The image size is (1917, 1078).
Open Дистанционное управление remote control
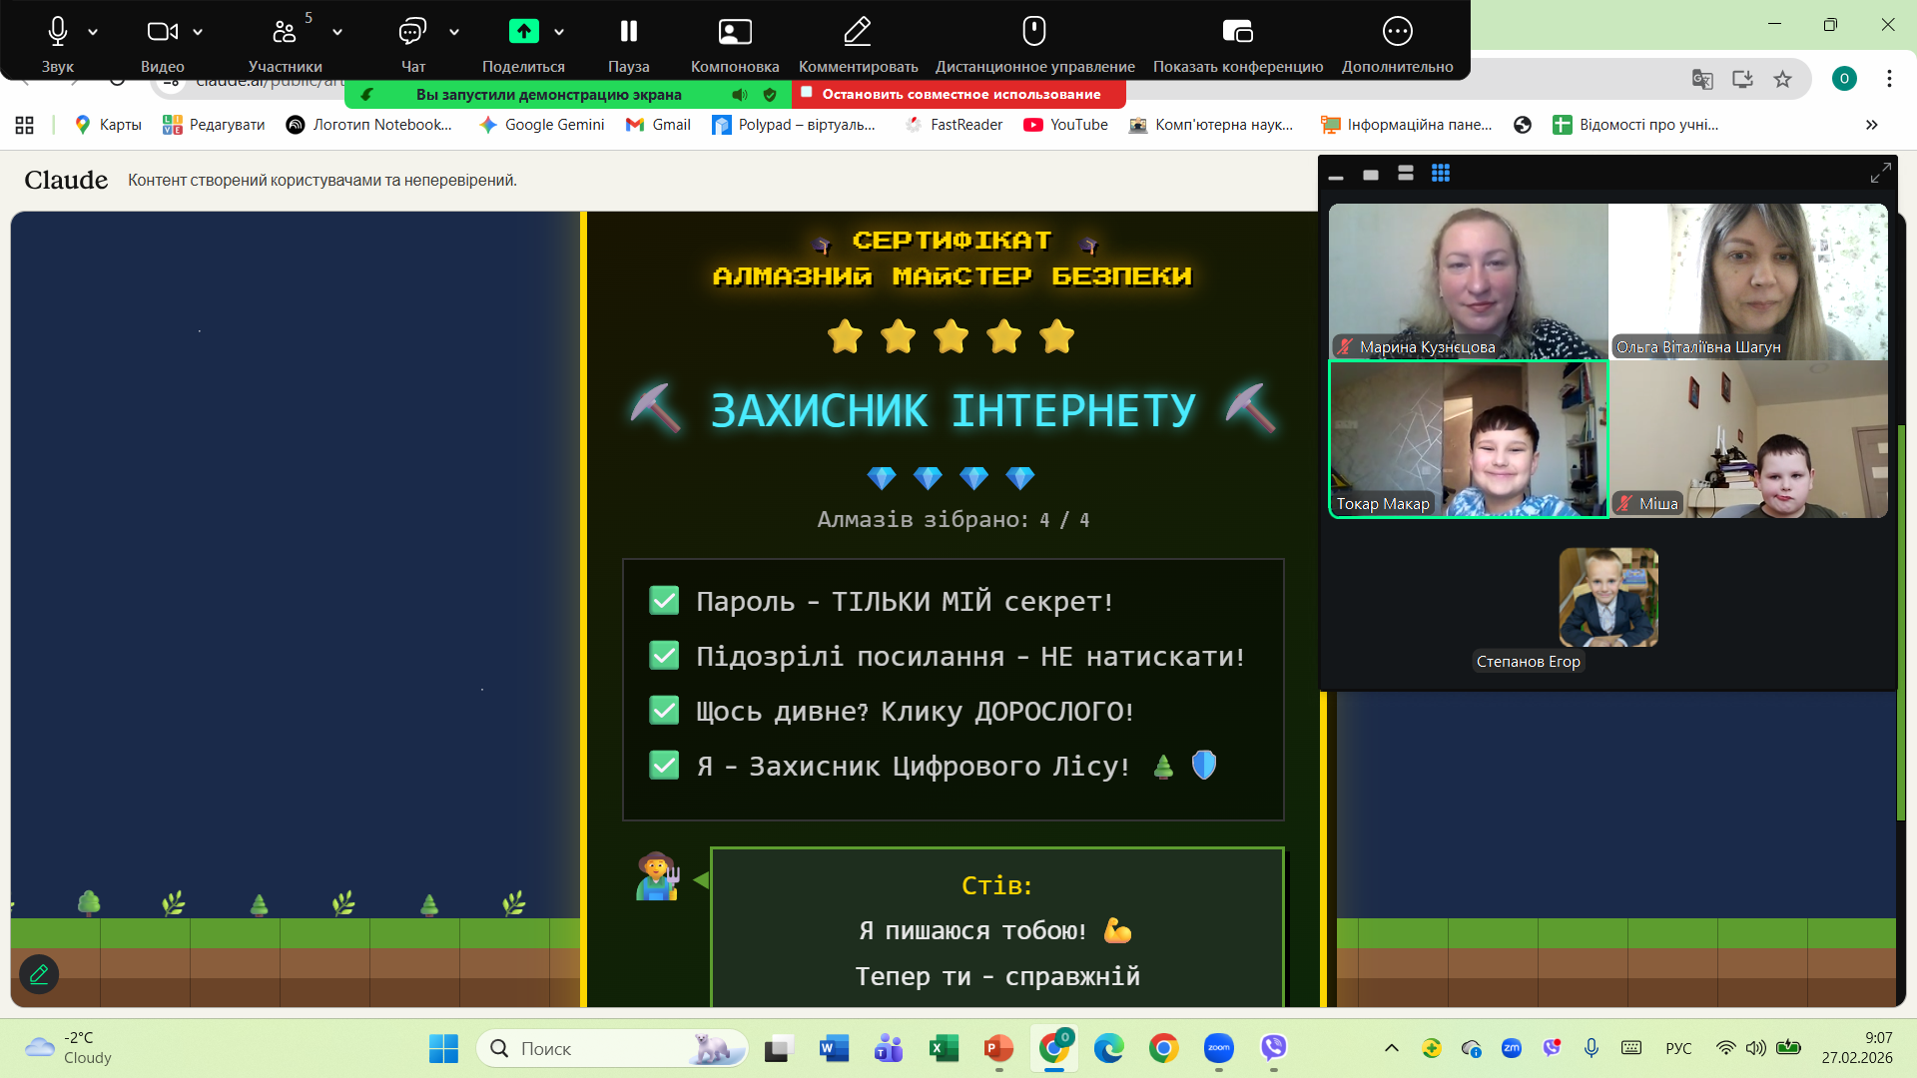pos(1034,32)
